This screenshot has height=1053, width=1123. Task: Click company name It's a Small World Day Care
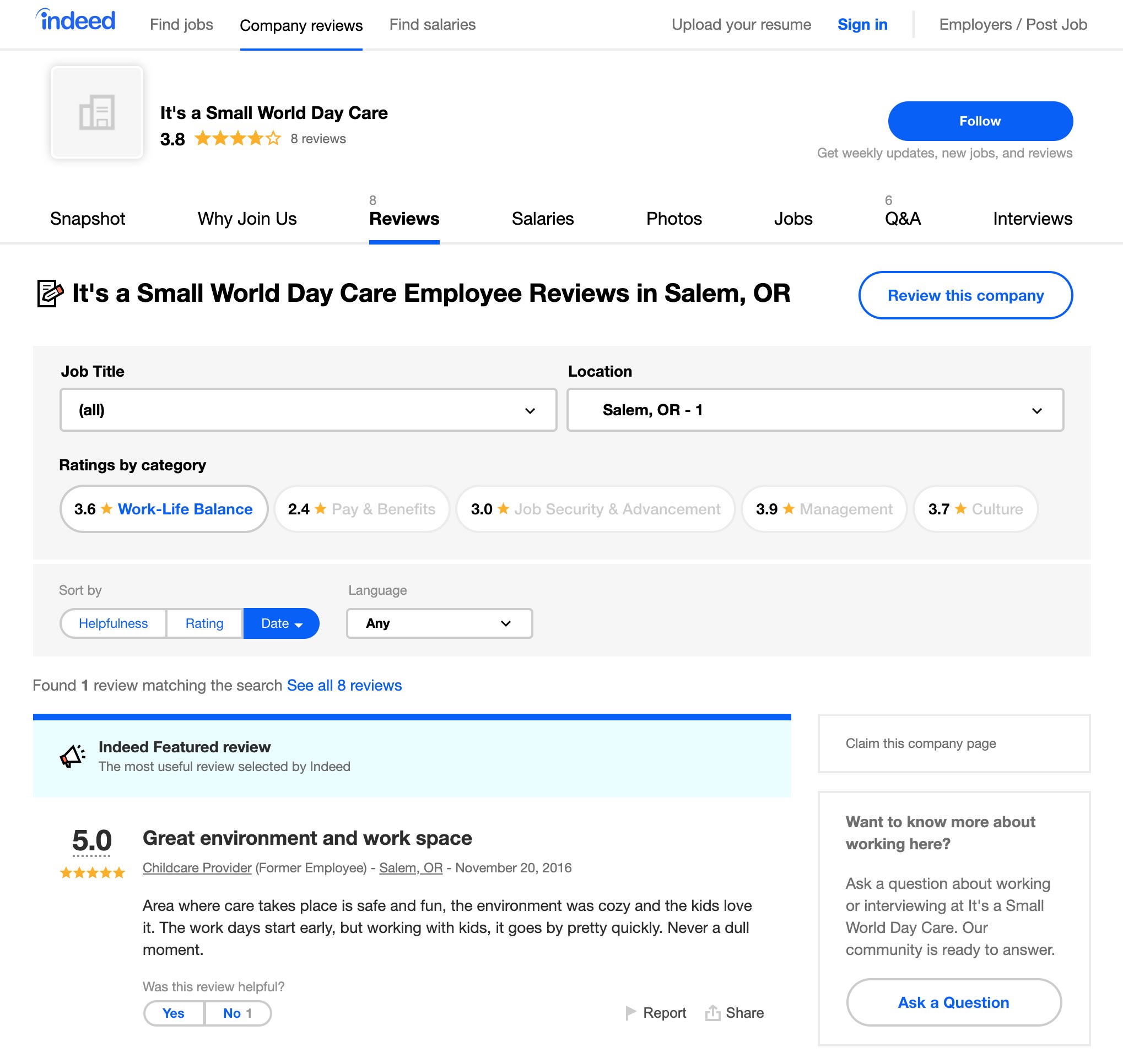pos(274,113)
